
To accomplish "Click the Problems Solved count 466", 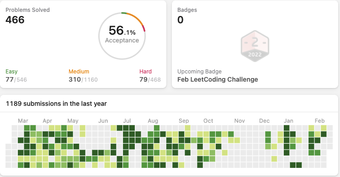I will click(x=15, y=20).
